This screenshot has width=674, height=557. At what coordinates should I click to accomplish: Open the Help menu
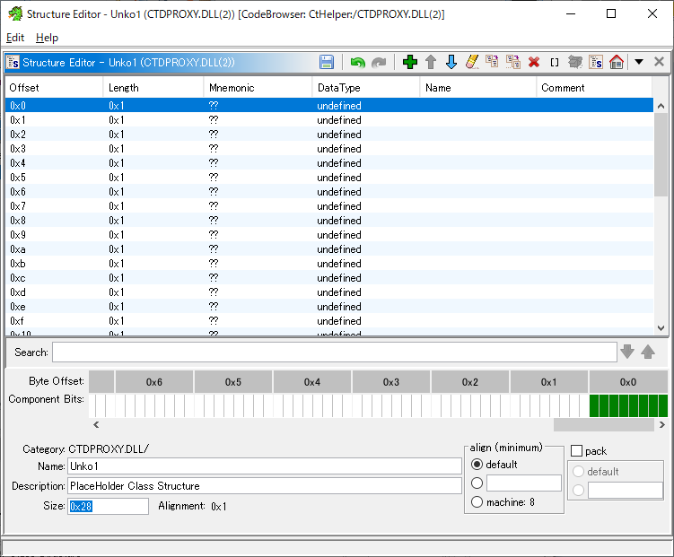point(47,38)
